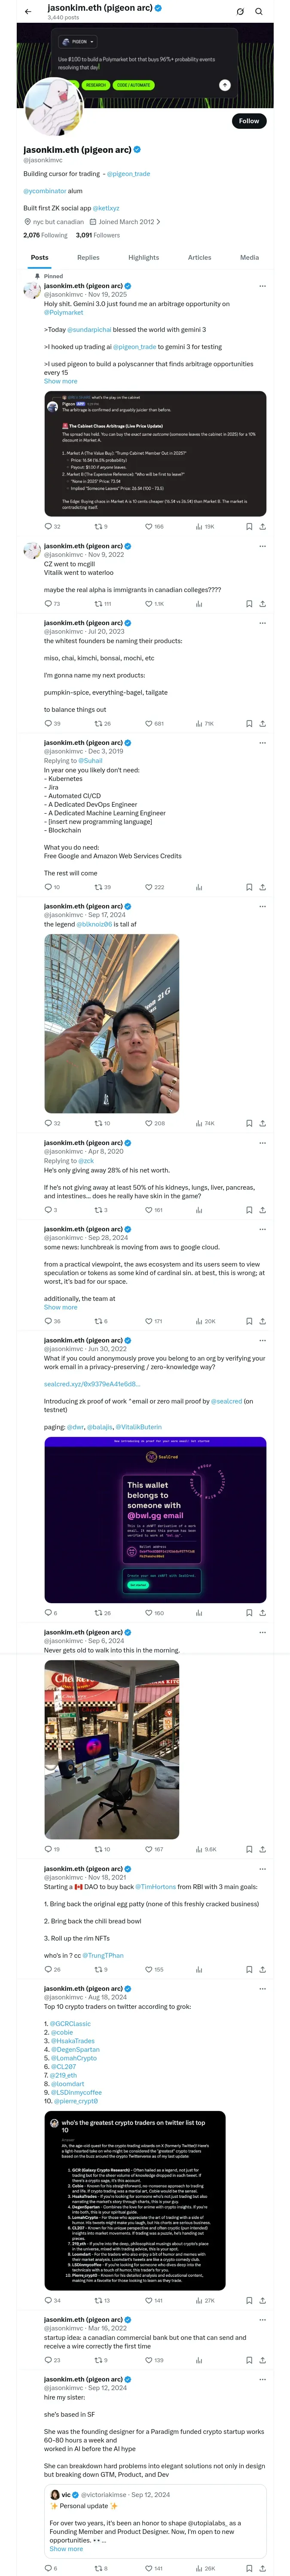Repost the "whitest founders" products post
The height and width of the screenshot is (2576, 290).
(x=98, y=723)
